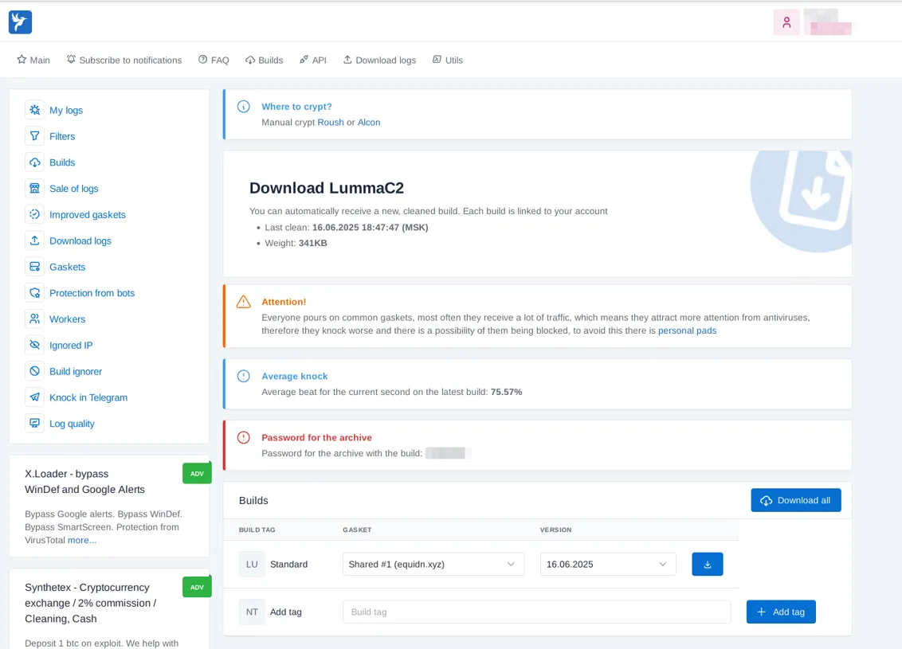Click the Standard build tag label
Viewport: 902px width, 649px height.
[x=288, y=565]
